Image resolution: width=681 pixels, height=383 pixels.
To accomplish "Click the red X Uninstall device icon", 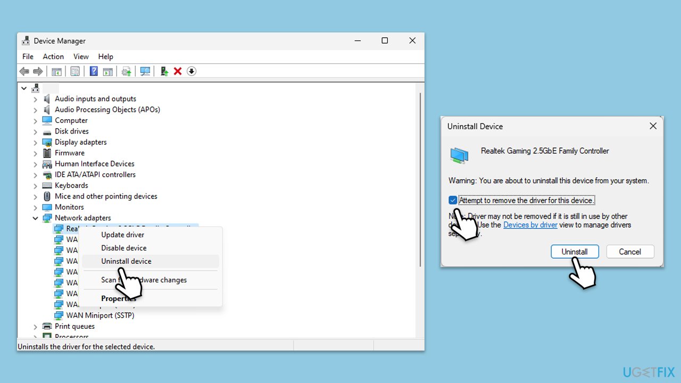I will pyautogui.click(x=178, y=71).
